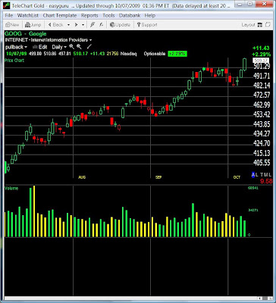The image size is (276, 303).
Task: Open the Databank menu
Action: click(x=130, y=15)
